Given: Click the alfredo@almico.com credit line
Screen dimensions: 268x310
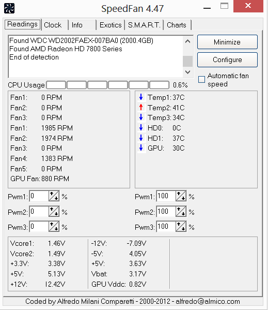Looking at the screenshot, I should [x=133, y=301].
